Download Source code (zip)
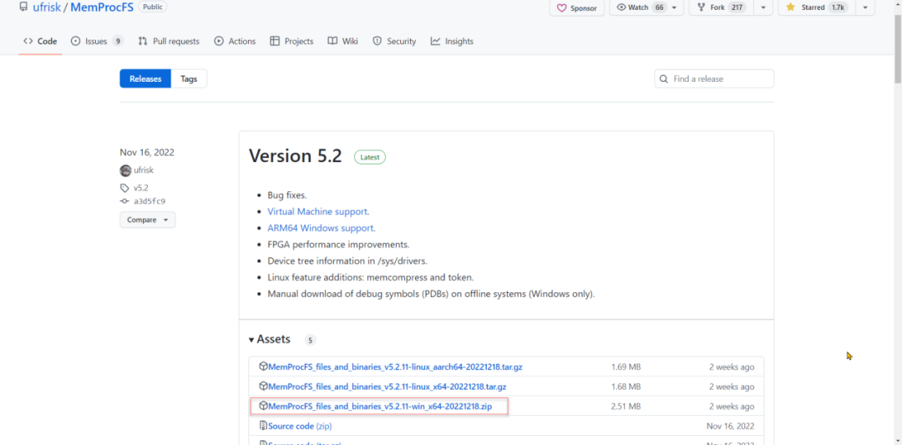 [x=300, y=426]
